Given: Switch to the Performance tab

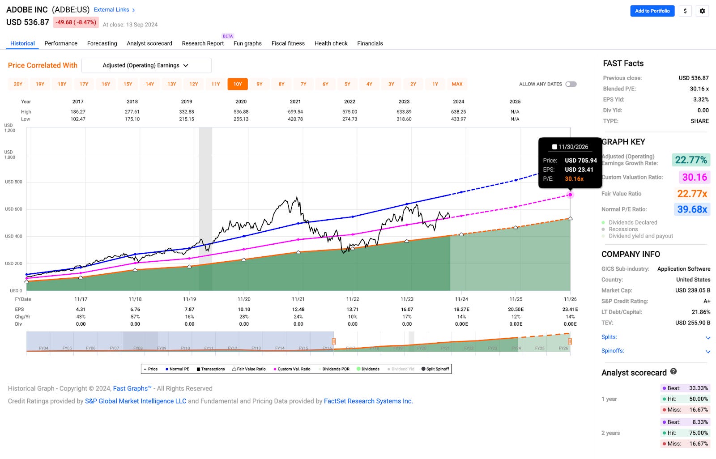Looking at the screenshot, I should tap(61, 43).
